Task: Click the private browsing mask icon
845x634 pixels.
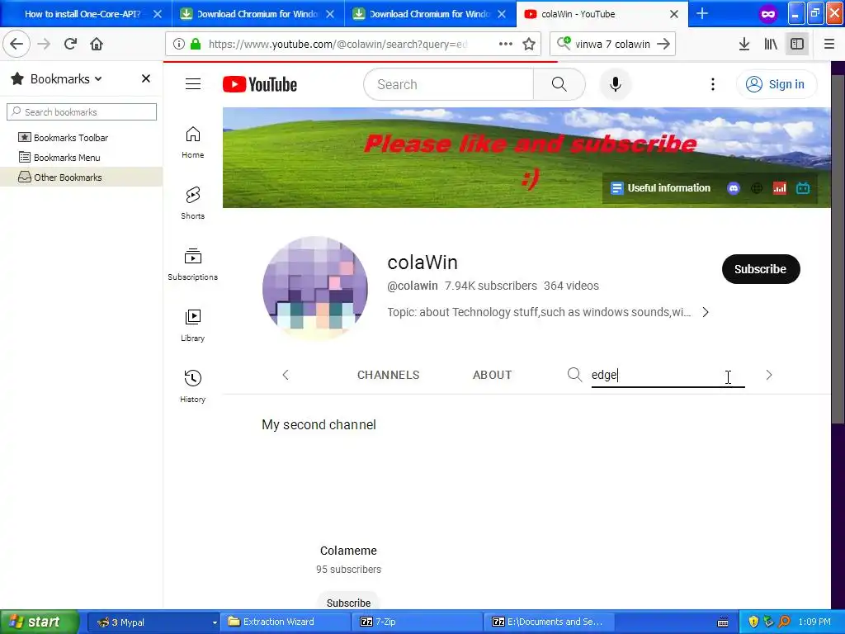Action: tap(768, 14)
